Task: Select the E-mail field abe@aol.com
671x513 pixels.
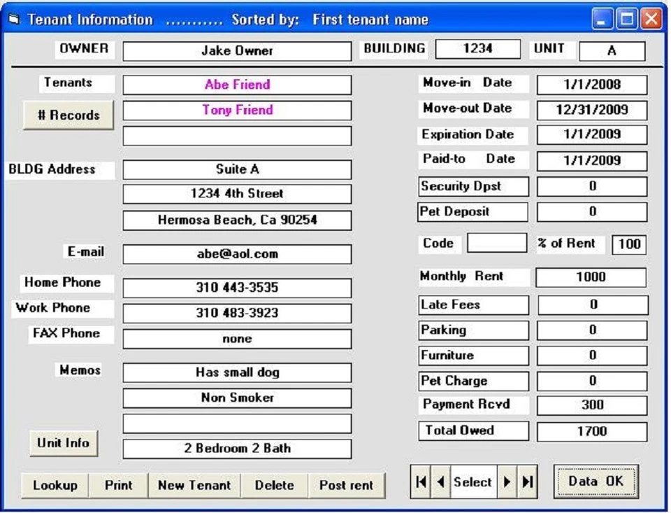Action: pos(236,254)
